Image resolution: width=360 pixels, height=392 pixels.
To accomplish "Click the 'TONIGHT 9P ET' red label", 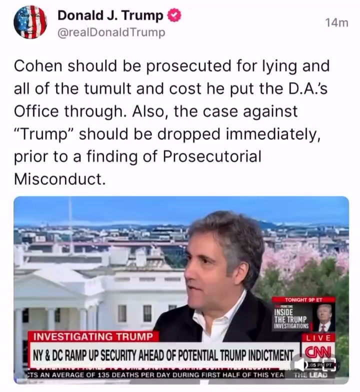I will pyautogui.click(x=303, y=299).
